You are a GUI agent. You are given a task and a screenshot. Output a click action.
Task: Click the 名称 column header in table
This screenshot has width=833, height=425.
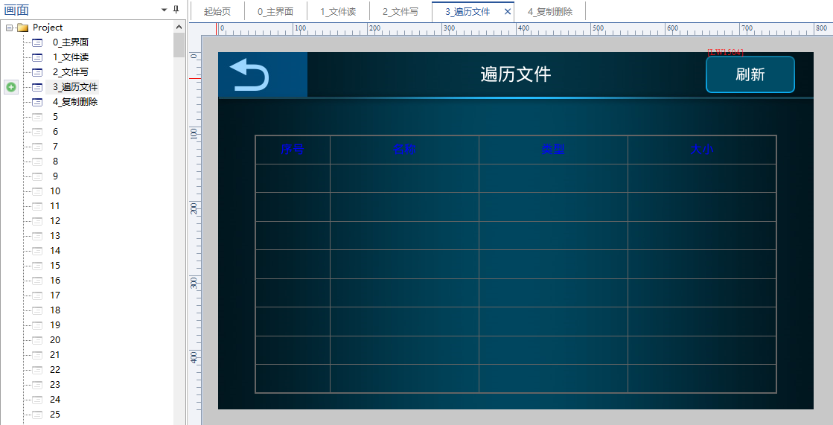(404, 150)
